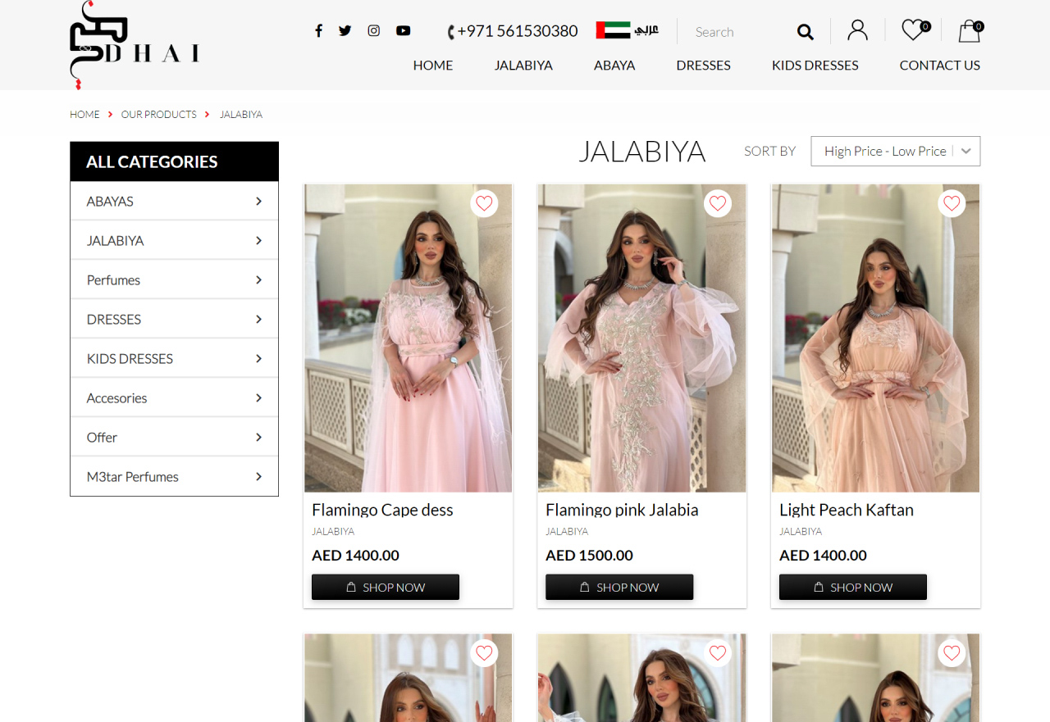The image size is (1050, 722).
Task: Go to HOME in the navigation menu
Action: tap(433, 65)
